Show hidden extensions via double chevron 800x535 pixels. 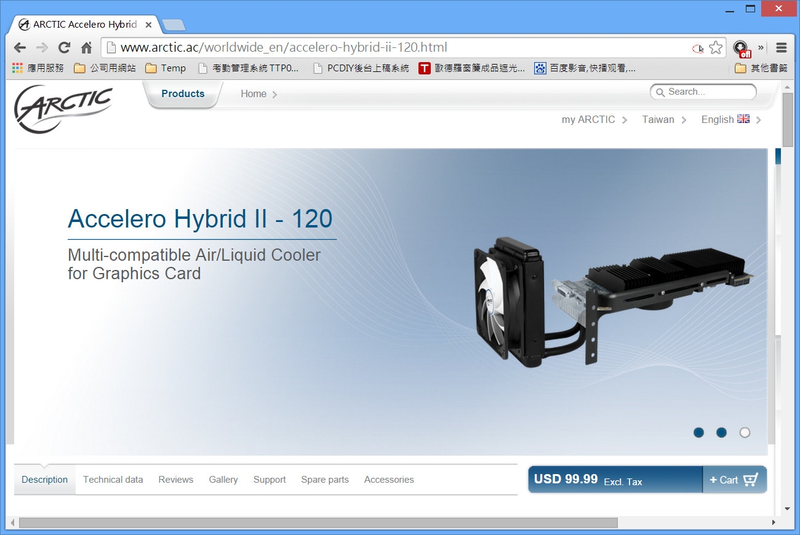click(761, 47)
